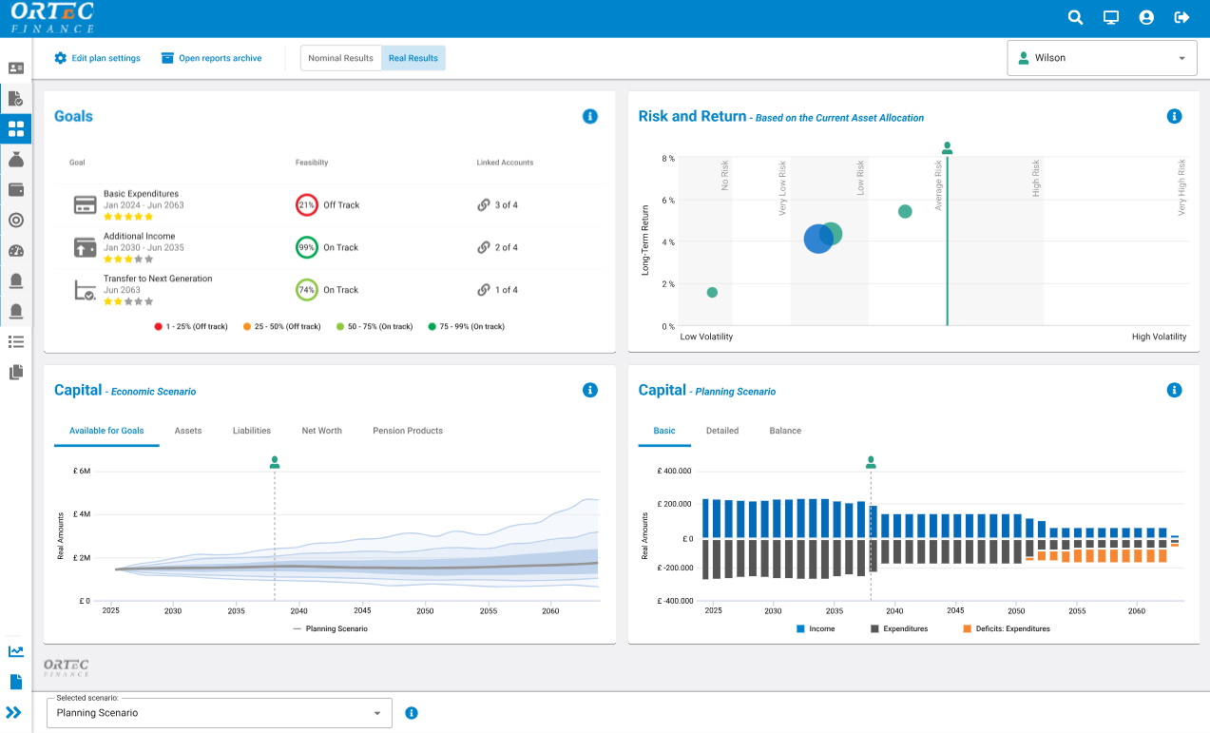Open the copy documents sidebar icon
Screen dimensions: 1210x733
point(16,372)
